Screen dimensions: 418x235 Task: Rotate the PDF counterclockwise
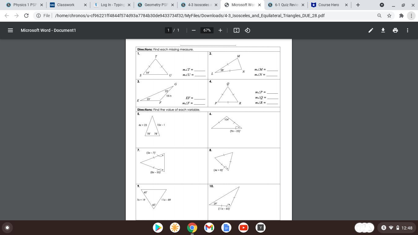coord(248,30)
